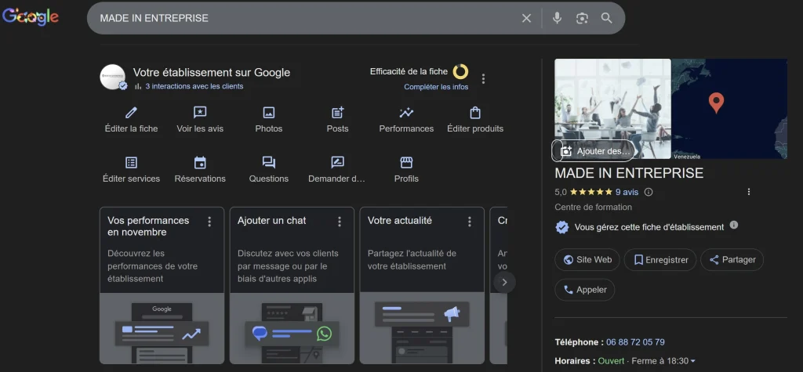The width and height of the screenshot is (803, 372).
Task: Open the 9 avis reviews link
Action: tap(627, 192)
